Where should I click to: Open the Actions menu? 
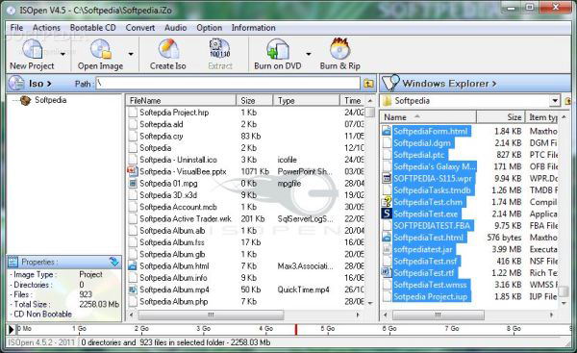(46, 28)
